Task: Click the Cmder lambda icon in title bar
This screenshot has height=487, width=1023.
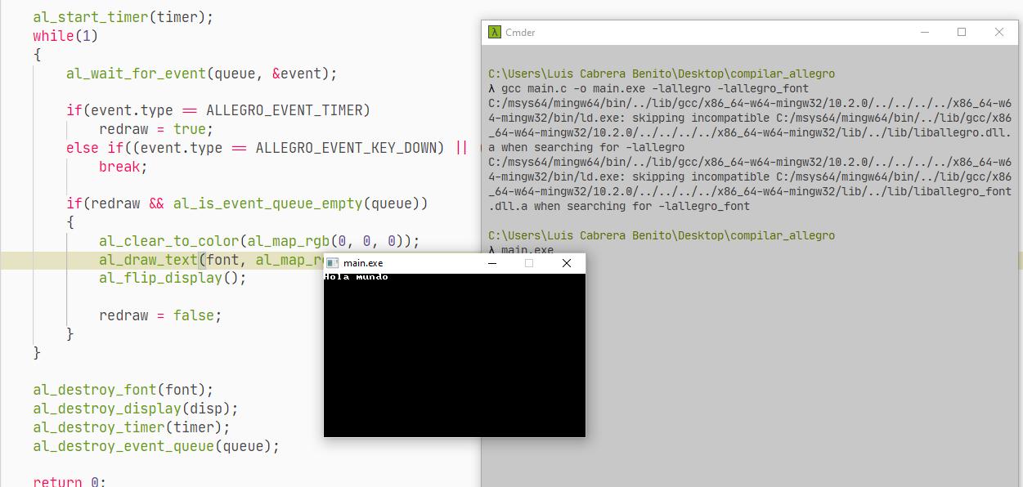Action: (494, 32)
